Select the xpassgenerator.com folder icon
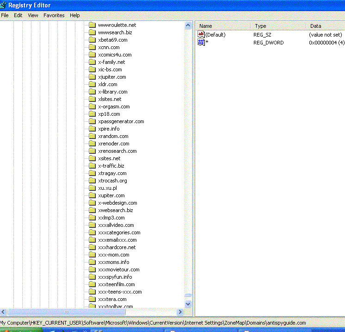 (92, 121)
